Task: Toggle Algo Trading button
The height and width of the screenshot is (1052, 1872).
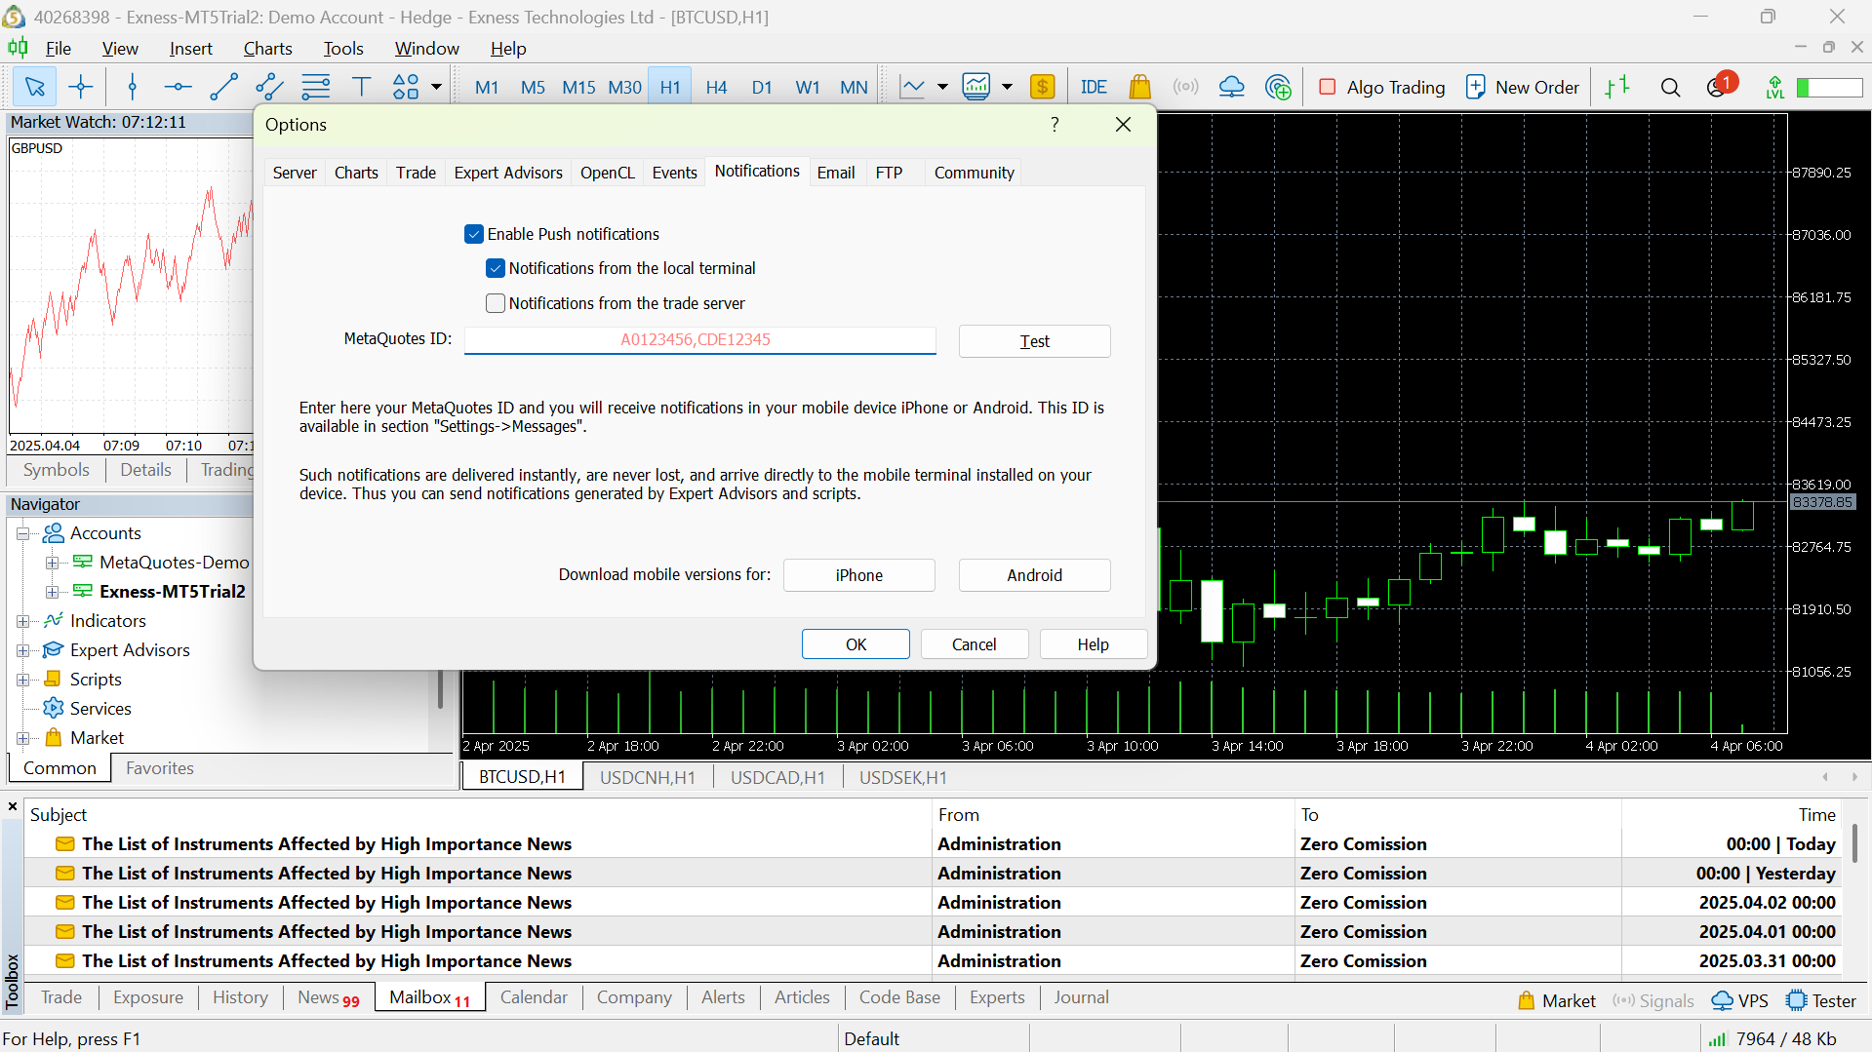Action: [1381, 87]
